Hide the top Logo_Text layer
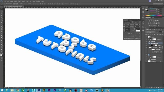The width and height of the screenshot is (164, 92). click(146, 37)
